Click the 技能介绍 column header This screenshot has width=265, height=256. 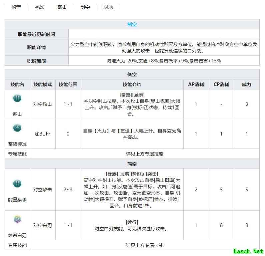[x=132, y=84]
